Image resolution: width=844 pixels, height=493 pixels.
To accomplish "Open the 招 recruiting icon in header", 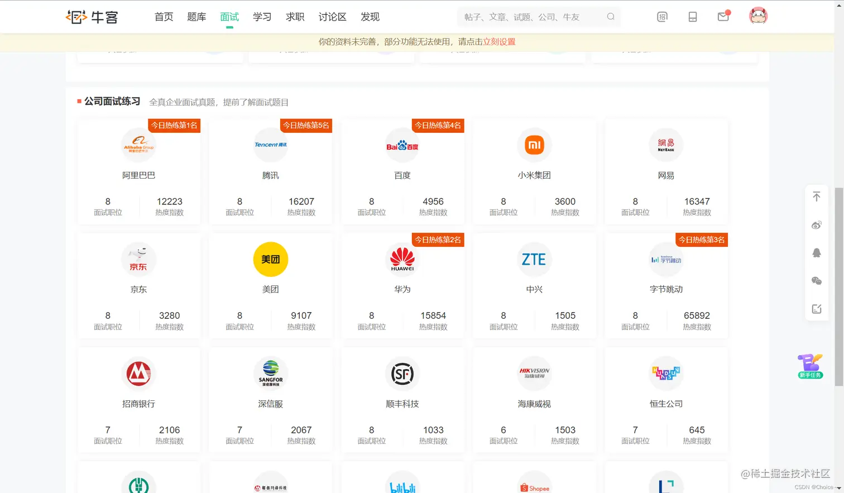I will pyautogui.click(x=662, y=17).
